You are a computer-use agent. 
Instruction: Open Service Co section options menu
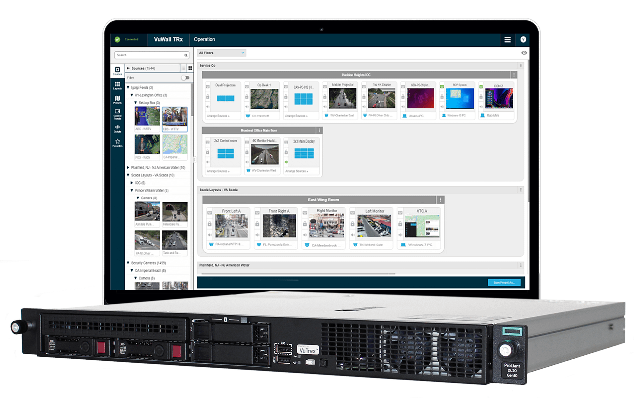[x=521, y=66]
